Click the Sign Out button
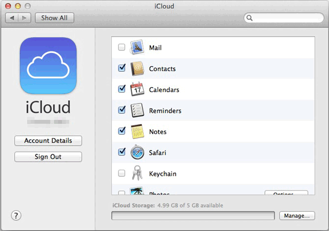The image size is (329, 231). click(48, 157)
